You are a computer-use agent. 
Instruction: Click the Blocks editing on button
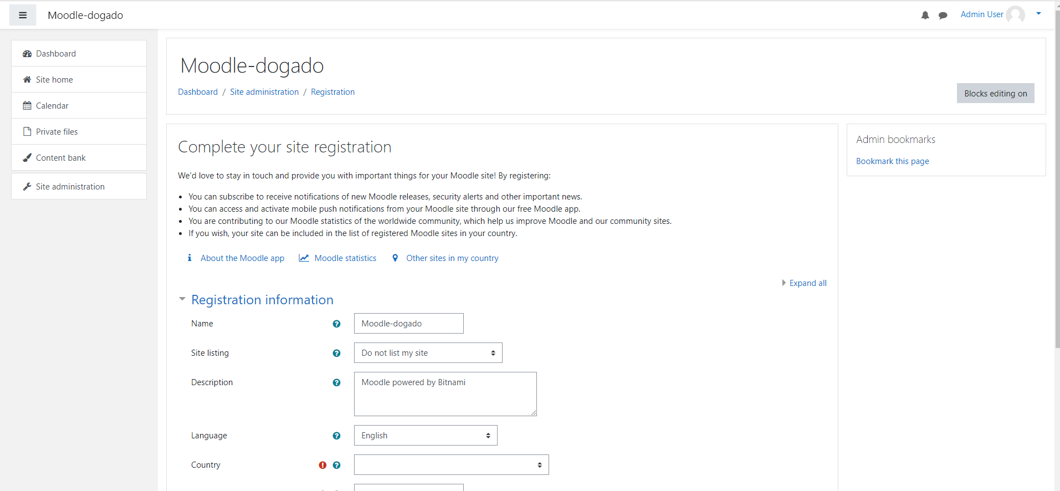[x=995, y=93]
